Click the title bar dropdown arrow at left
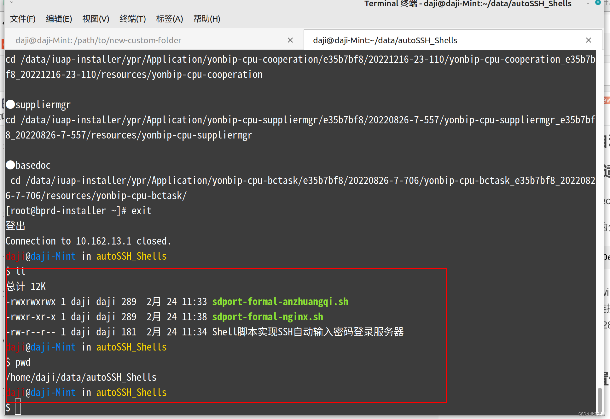 pos(12,3)
